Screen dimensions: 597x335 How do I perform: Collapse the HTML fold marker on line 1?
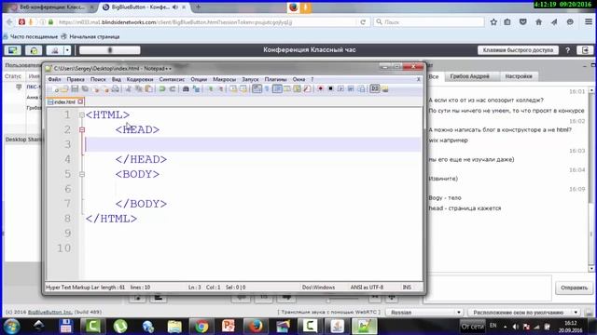(x=82, y=114)
